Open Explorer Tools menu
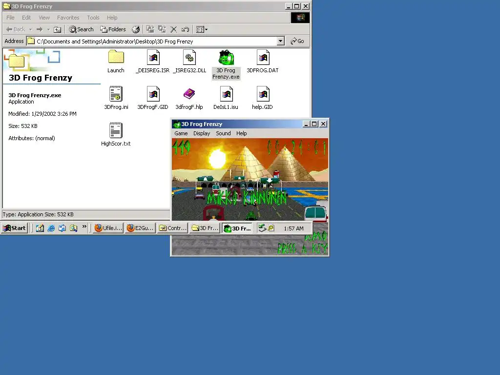The width and height of the screenshot is (500, 375). point(93,18)
